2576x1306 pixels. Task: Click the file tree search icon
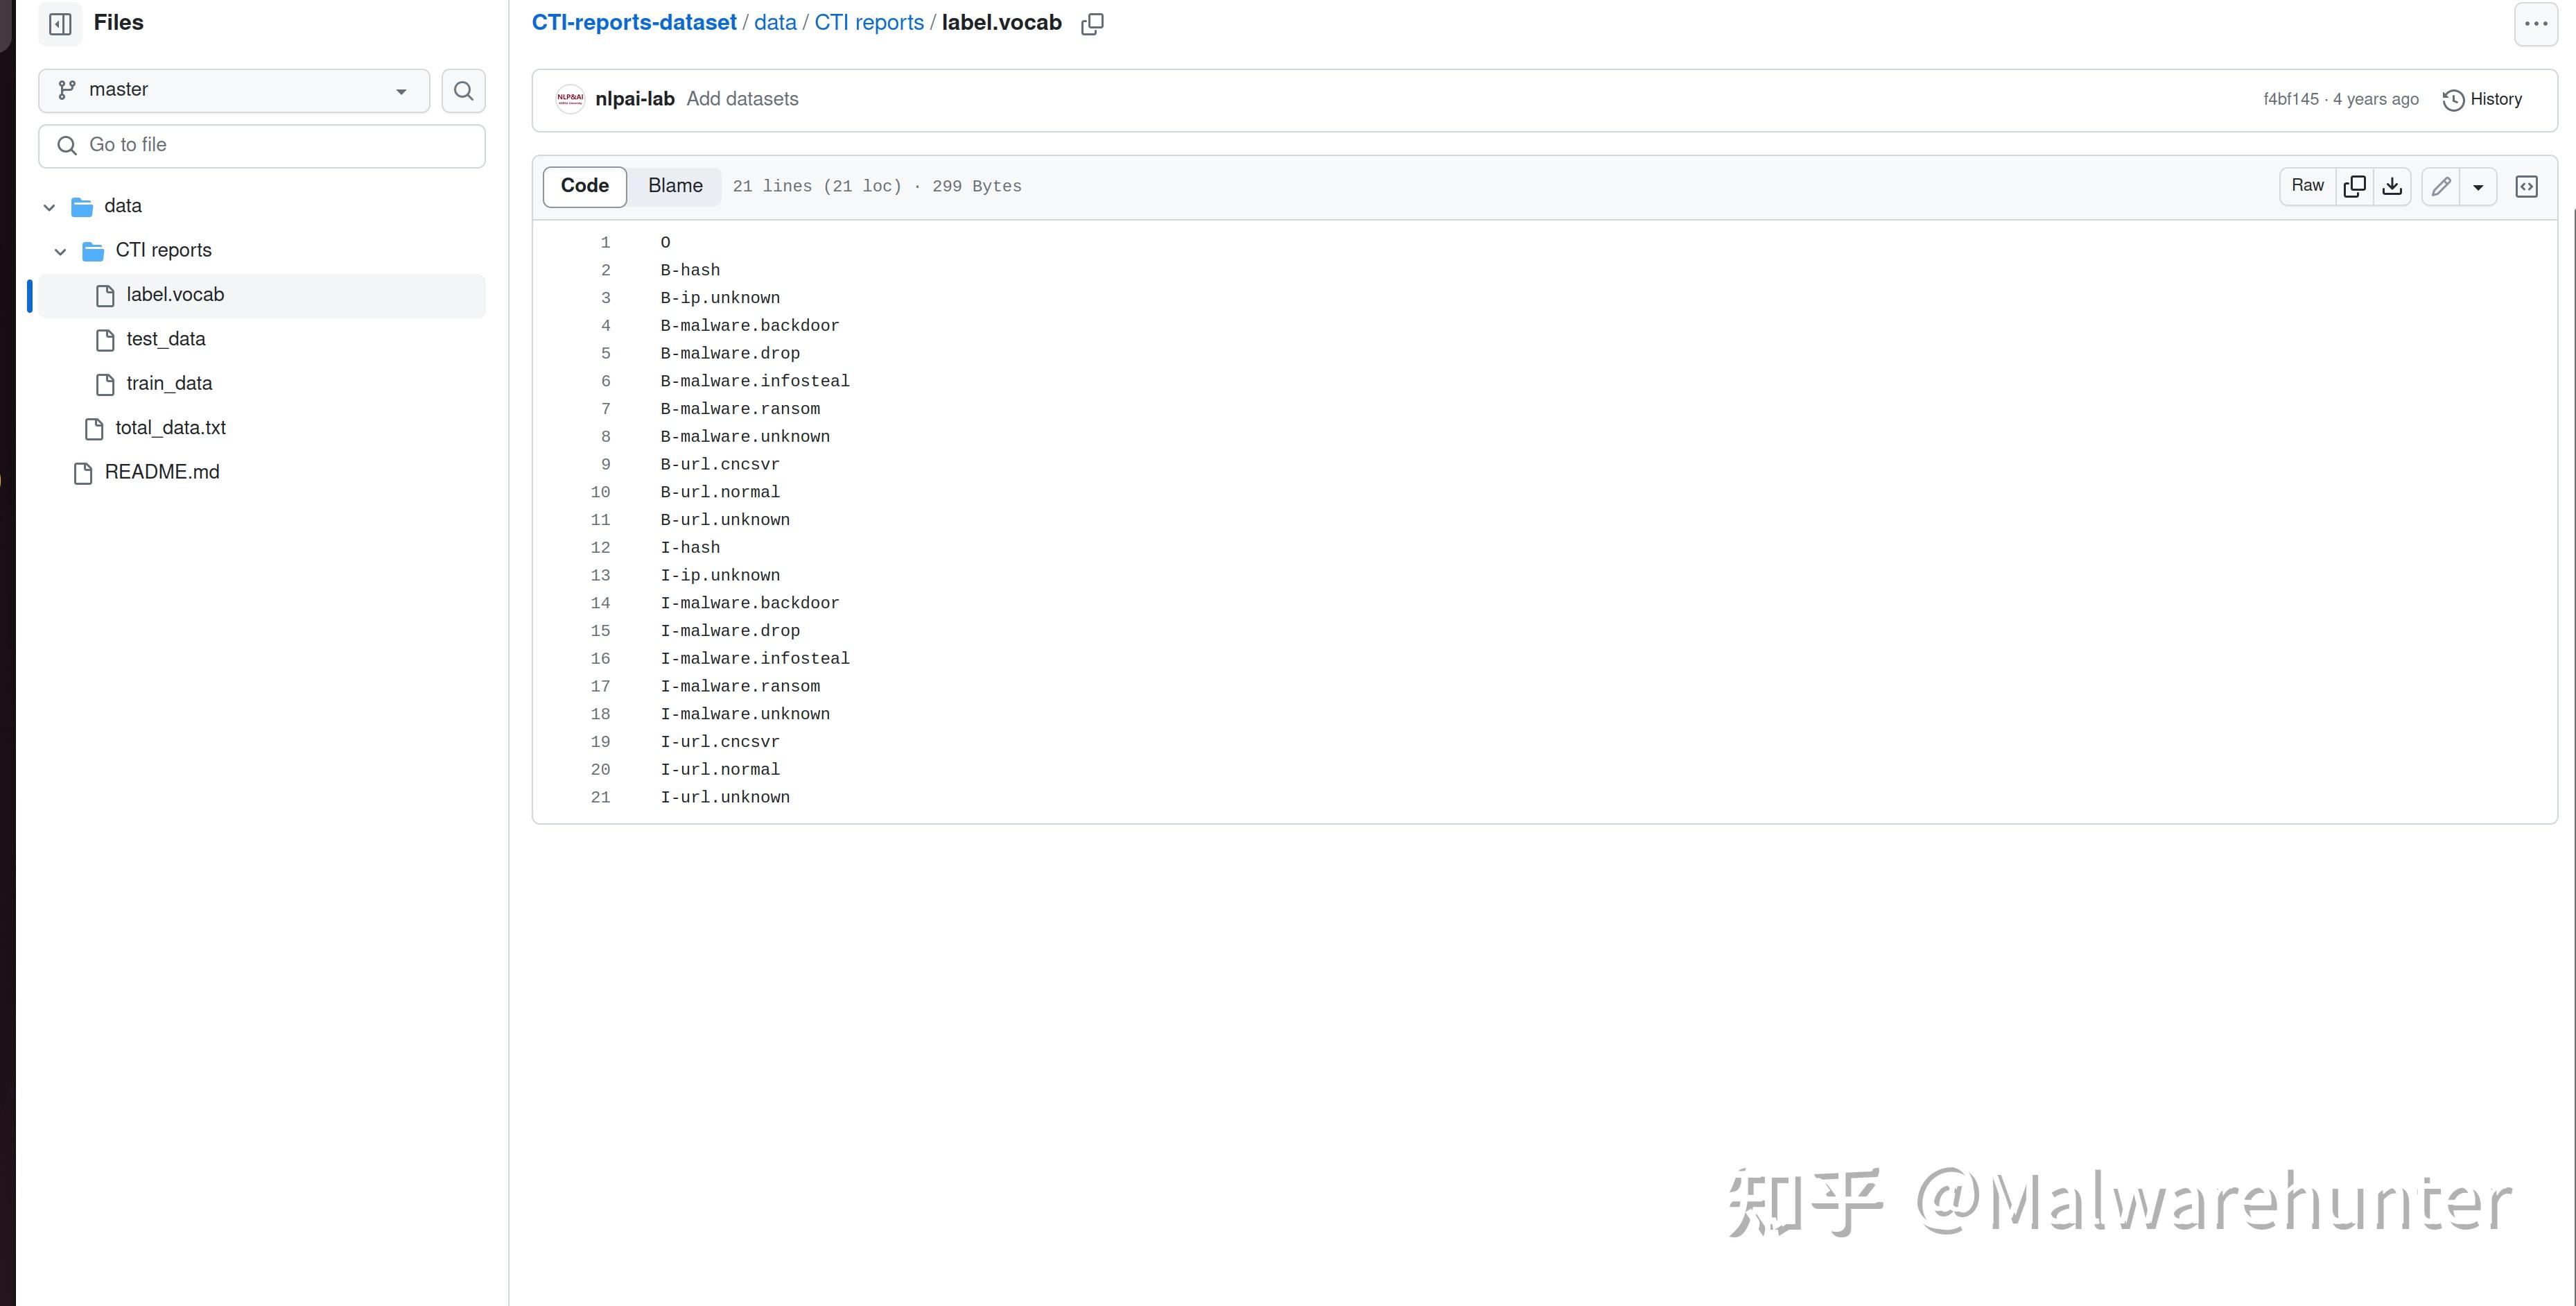pos(463,90)
